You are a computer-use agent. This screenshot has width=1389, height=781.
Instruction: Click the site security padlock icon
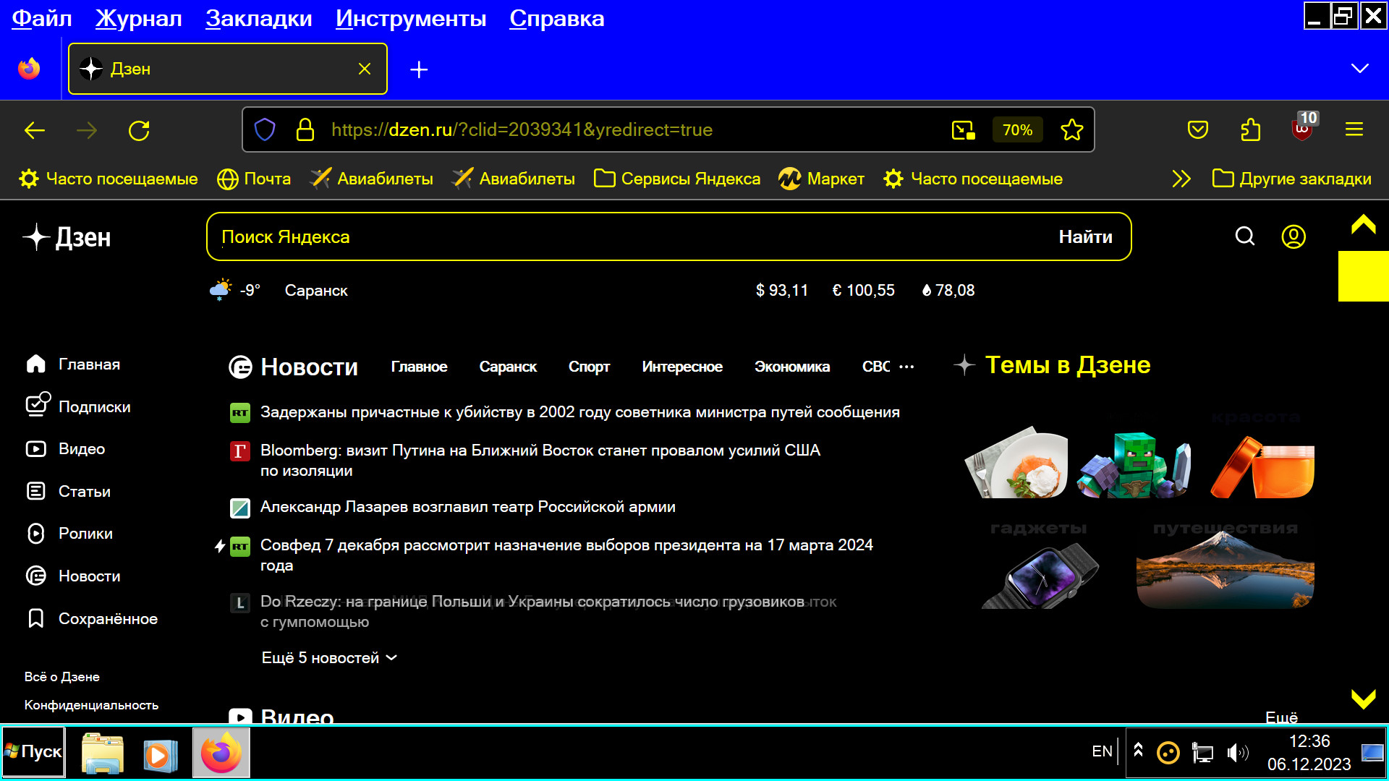(305, 130)
